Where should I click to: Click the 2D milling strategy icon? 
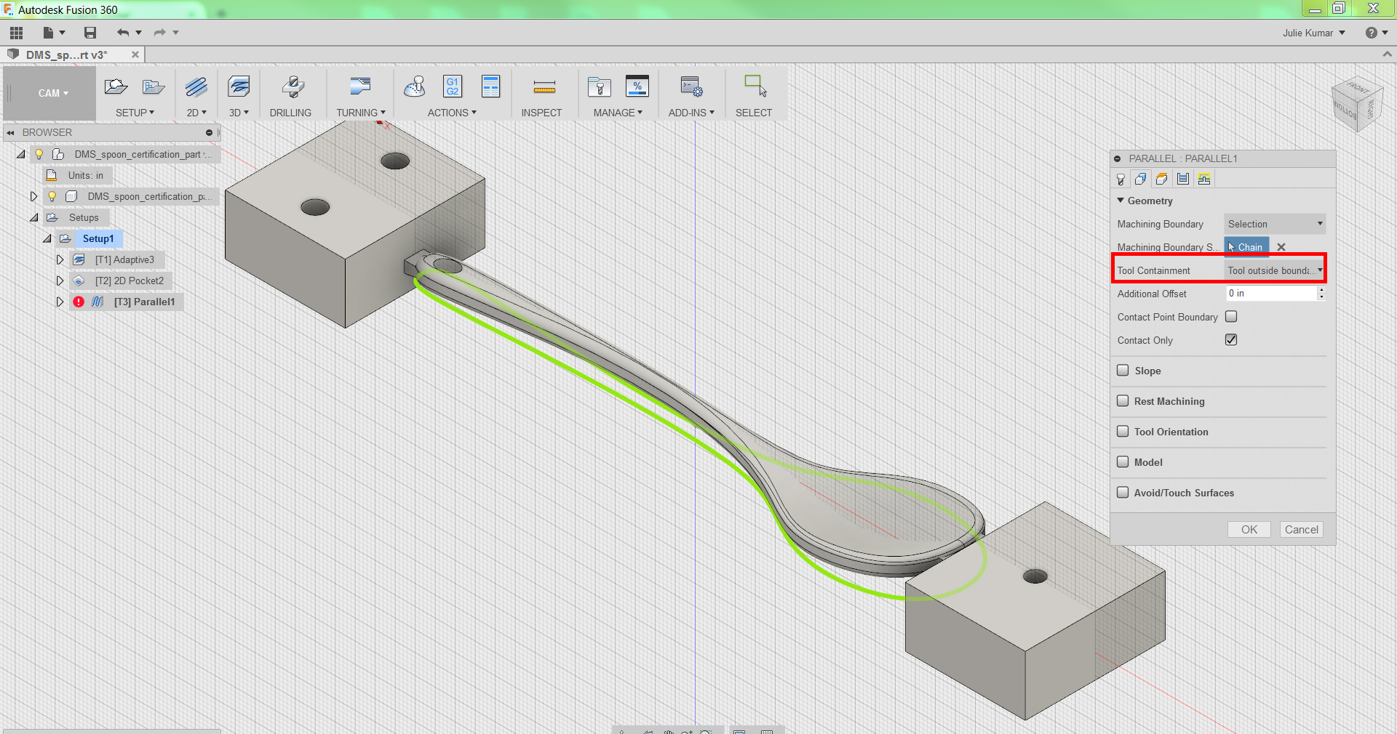pos(196,87)
